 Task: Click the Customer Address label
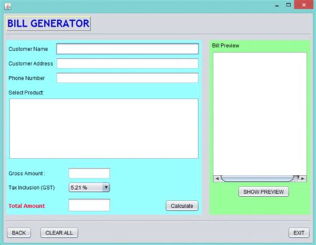pyautogui.click(x=31, y=63)
